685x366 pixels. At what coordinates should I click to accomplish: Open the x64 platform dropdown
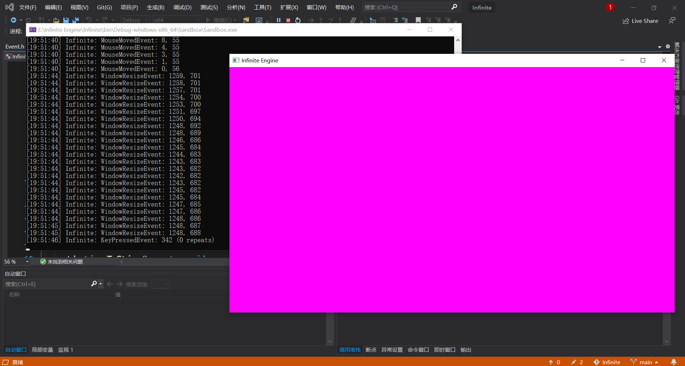[177, 20]
